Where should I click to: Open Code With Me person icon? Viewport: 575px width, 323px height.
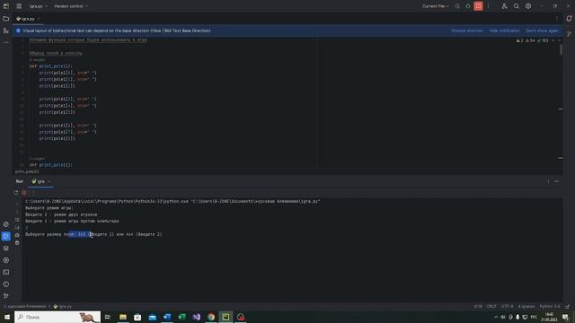tap(505, 6)
